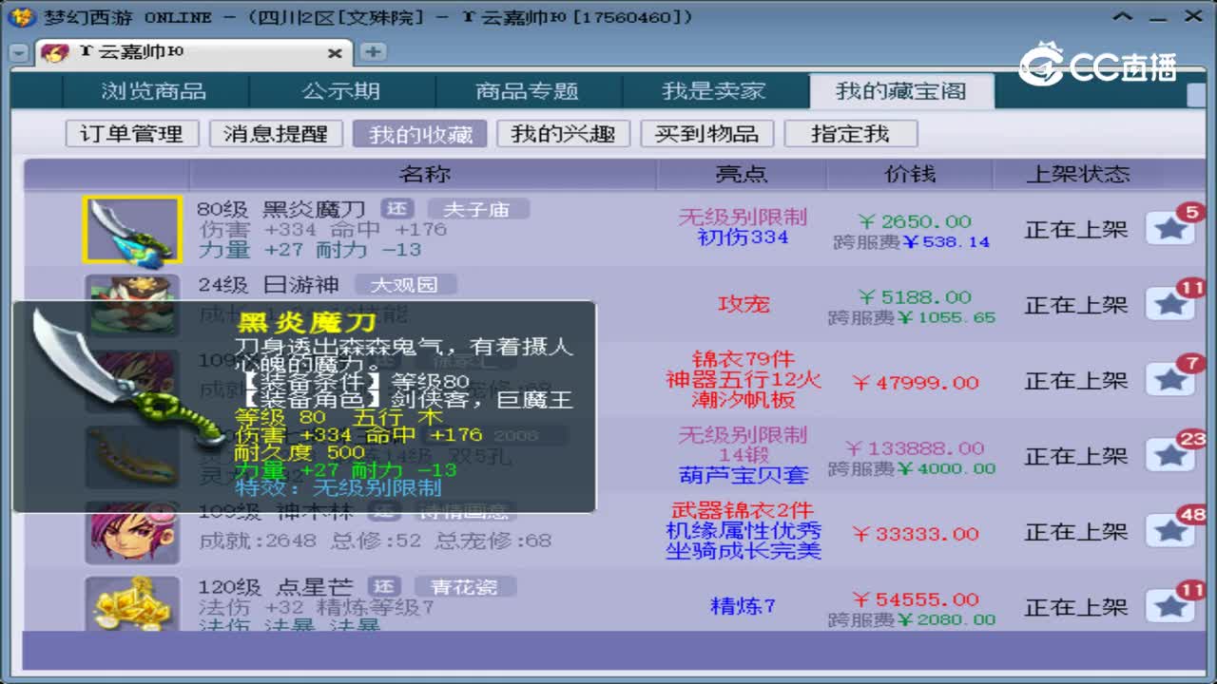Image resolution: width=1217 pixels, height=684 pixels.
Task: Click the 夫子庙 server tag
Action: (x=477, y=209)
